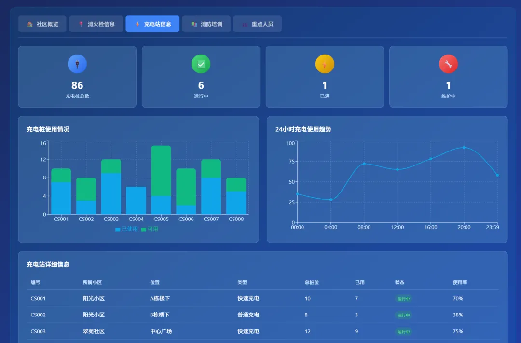521x343 pixels.
Task: Click the 20:00 peak point on trend line
Action: click(464, 147)
